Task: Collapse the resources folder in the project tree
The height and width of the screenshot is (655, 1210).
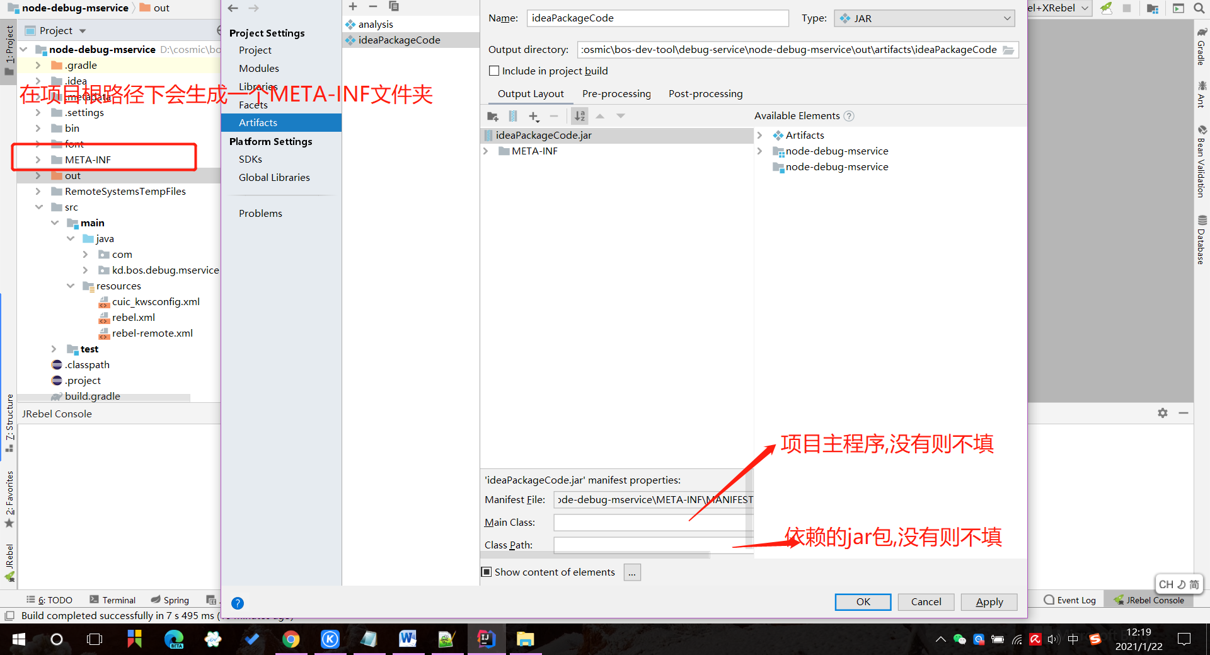Action: click(70, 286)
